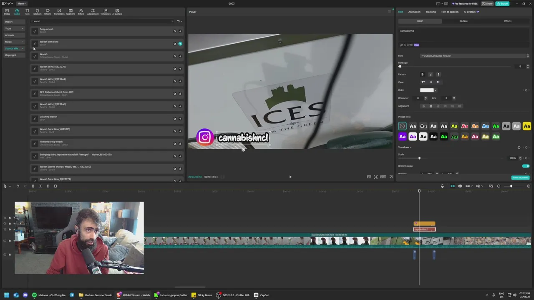534x300 pixels.
Task: Toggle Bold text pattern
Action: coord(422,74)
